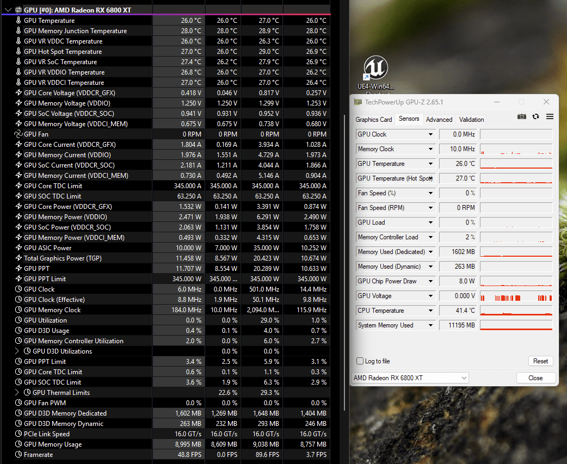
Task: Expand the GPU D3D Utilizations group
Action: (17, 351)
